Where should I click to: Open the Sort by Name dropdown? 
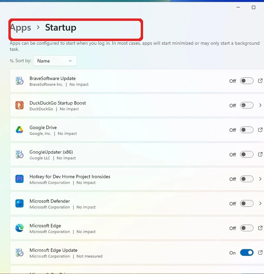[55, 61]
